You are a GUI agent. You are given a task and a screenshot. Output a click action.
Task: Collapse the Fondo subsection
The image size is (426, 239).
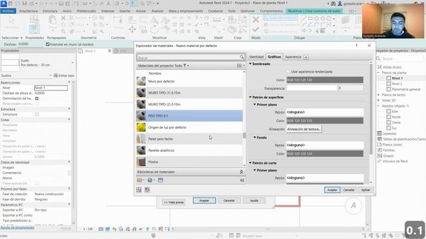click(x=255, y=137)
